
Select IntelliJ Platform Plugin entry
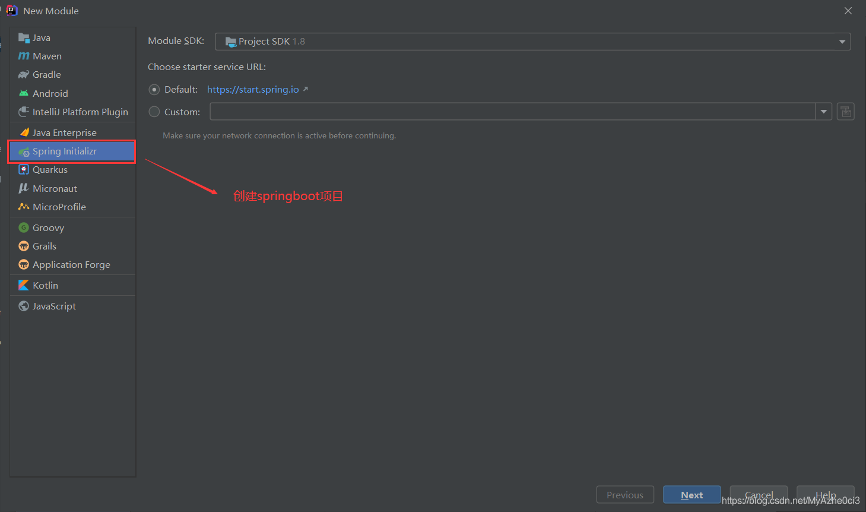[72, 112]
